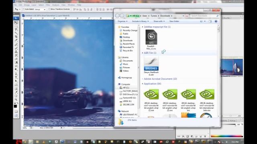
Task: Select the Hand tool
Action: click(16, 96)
